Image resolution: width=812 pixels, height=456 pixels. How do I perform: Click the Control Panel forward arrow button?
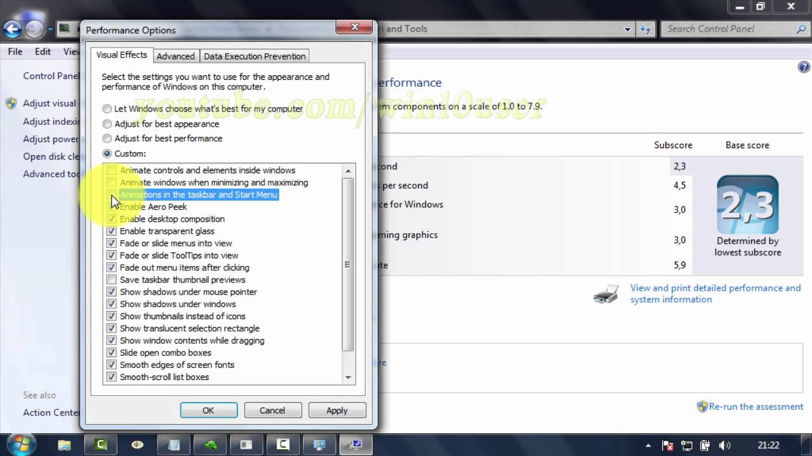coord(35,29)
